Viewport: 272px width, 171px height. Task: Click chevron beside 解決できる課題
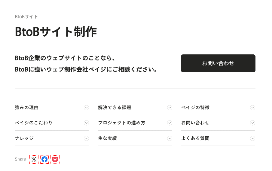170,108
